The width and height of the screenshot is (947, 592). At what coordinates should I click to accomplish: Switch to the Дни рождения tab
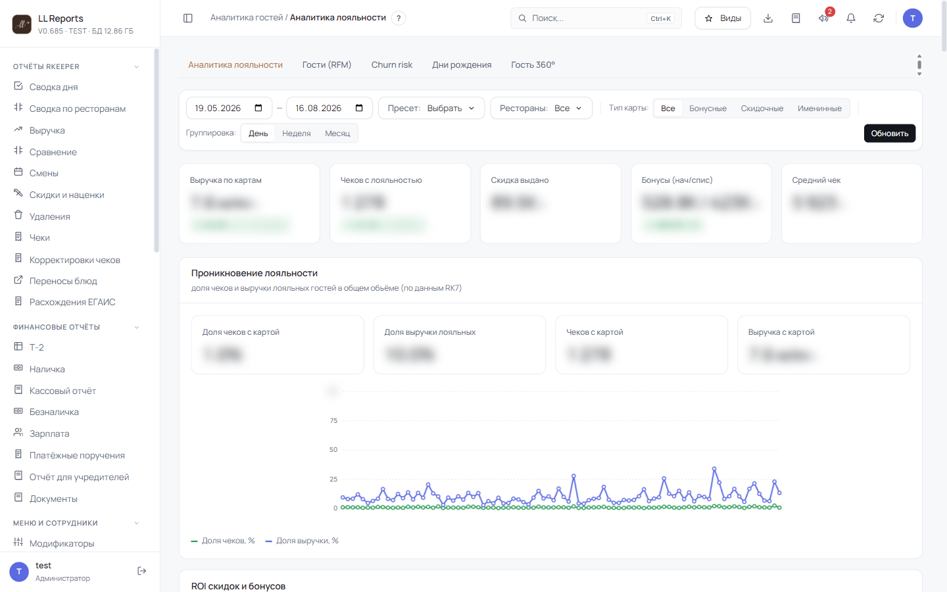coord(462,64)
